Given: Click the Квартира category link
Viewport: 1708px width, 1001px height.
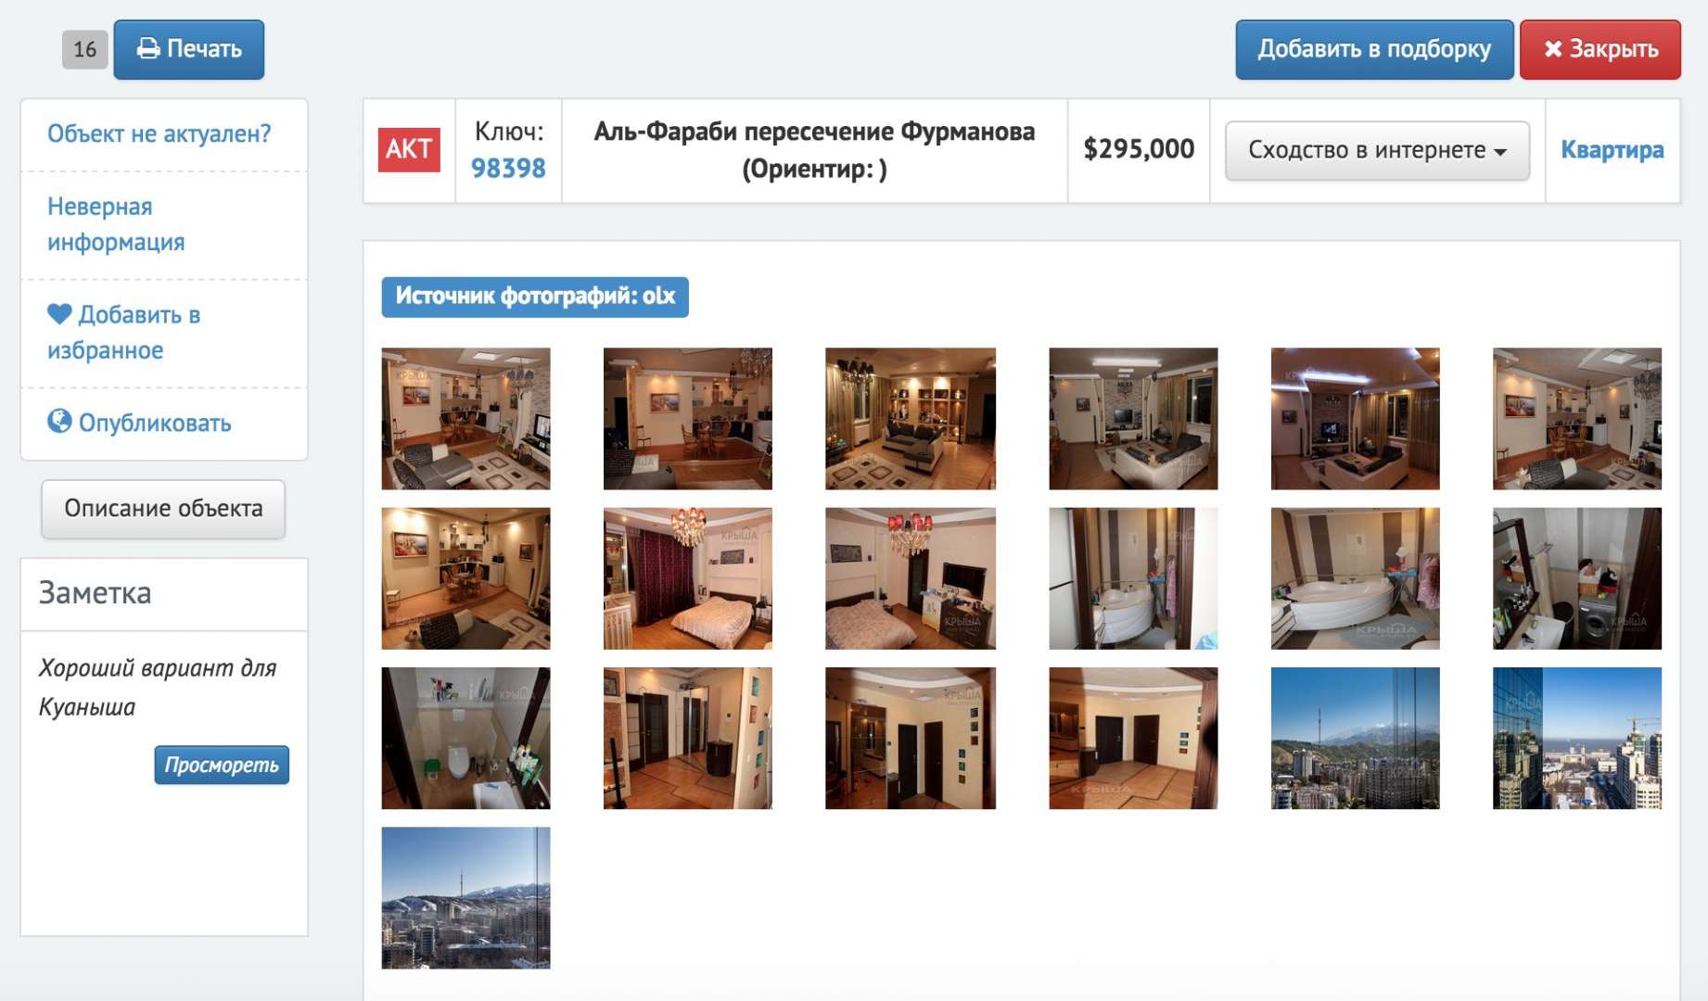Looking at the screenshot, I should click(1612, 150).
